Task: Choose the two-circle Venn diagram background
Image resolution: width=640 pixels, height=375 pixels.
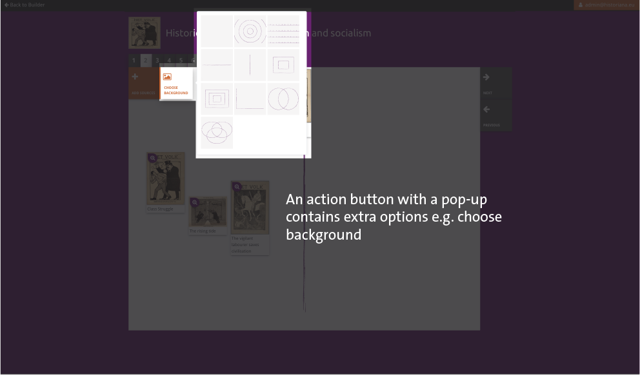Action: click(x=283, y=99)
